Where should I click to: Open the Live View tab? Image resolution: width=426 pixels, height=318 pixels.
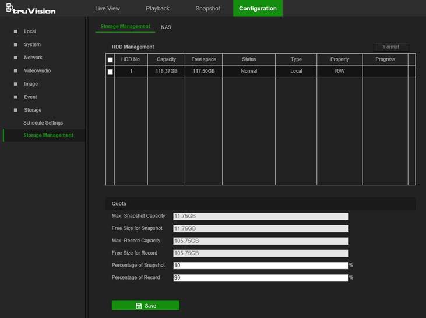pos(107,8)
